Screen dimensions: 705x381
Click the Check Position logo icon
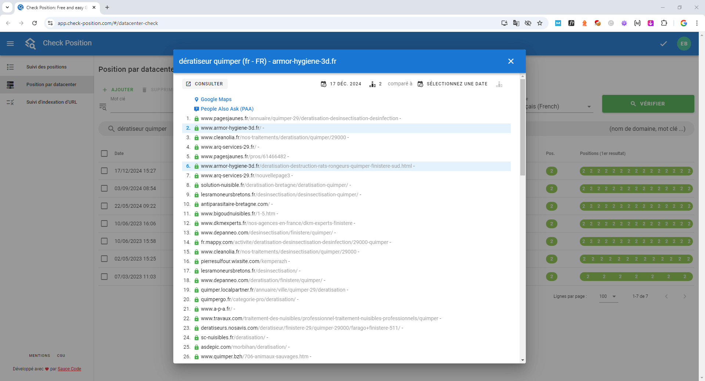(x=30, y=43)
